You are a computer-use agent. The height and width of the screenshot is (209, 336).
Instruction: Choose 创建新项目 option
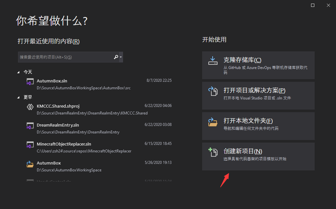tap(258, 156)
